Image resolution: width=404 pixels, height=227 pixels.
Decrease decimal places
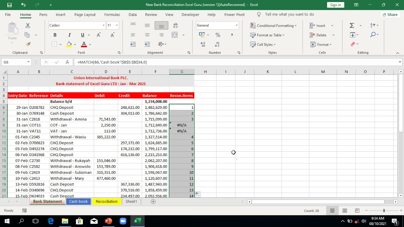pos(217,44)
